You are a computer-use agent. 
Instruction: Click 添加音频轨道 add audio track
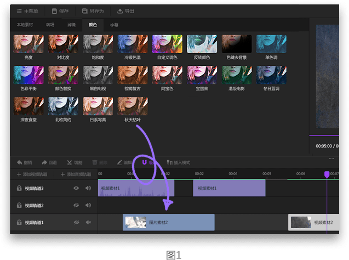pos(76,174)
